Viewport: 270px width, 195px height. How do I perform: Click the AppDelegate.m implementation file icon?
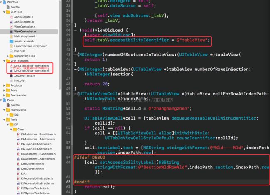(x=11, y=22)
